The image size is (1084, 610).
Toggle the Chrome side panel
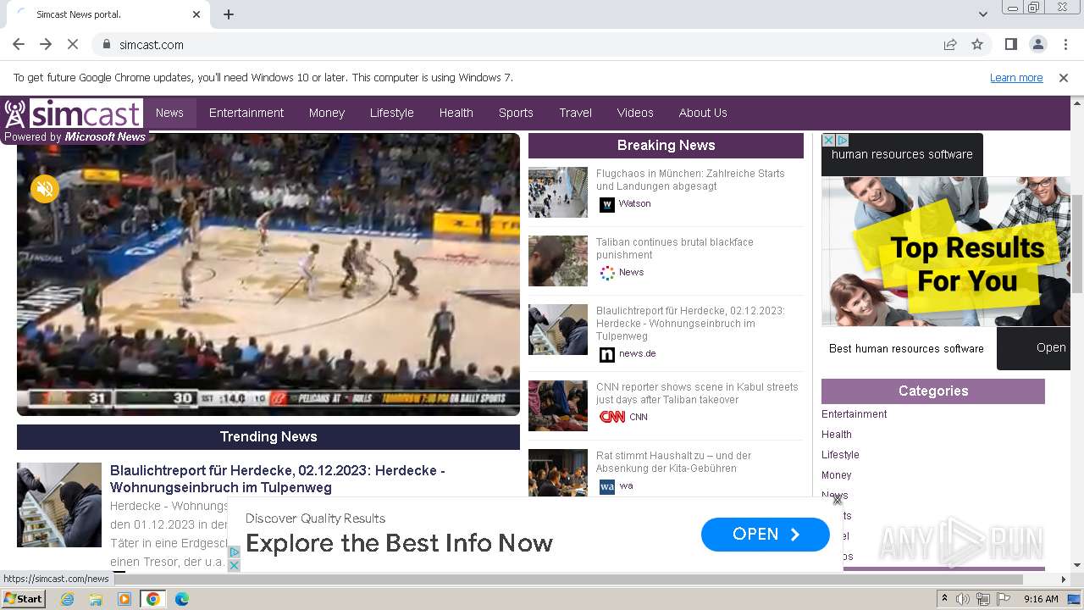(1011, 45)
